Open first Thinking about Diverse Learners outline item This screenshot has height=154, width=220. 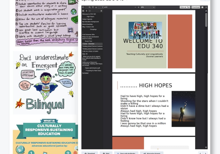coord(92,46)
